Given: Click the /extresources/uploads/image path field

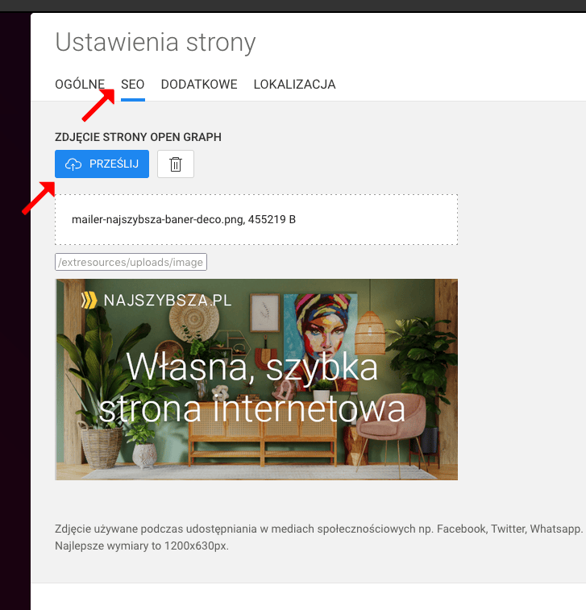Looking at the screenshot, I should click(131, 262).
